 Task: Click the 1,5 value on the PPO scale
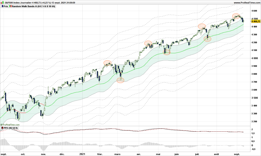[253, 133]
